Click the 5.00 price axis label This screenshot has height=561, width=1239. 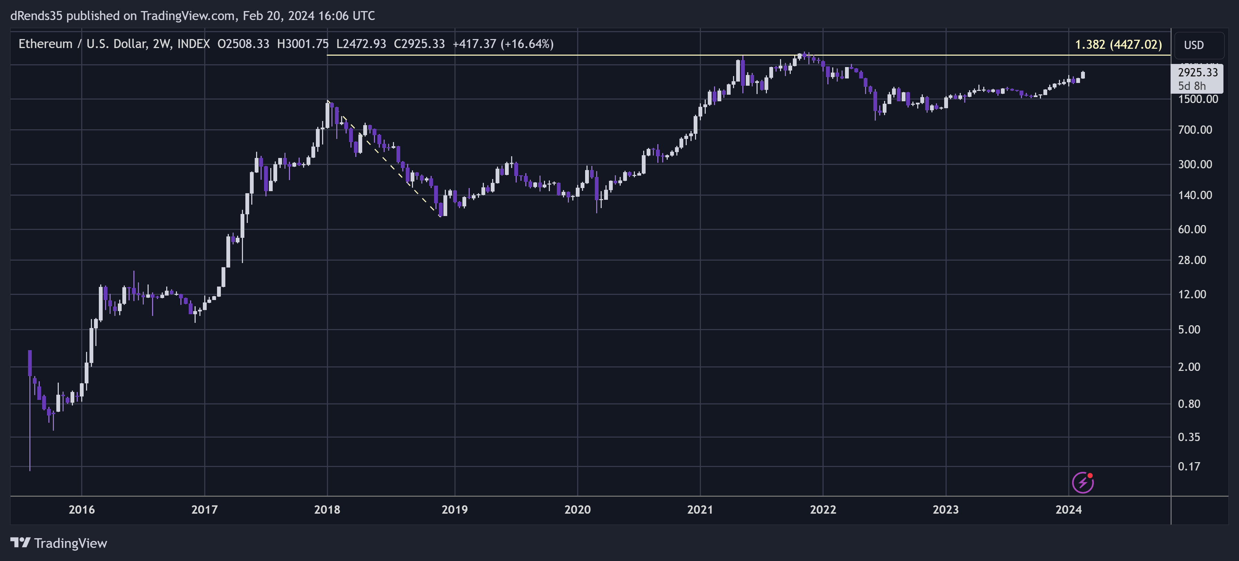1189,329
